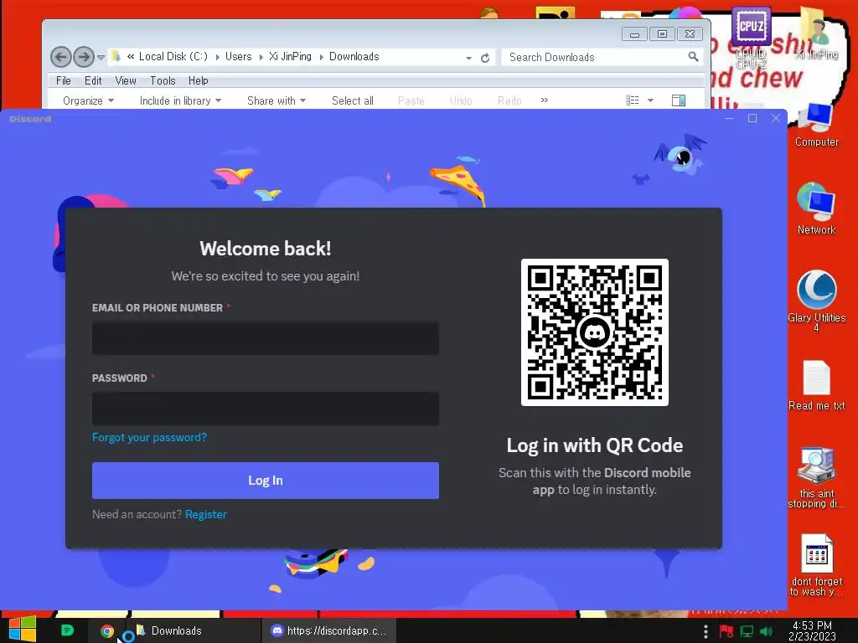Toggle the preview pane in Explorer
Screen dimensions: 858x643
[679, 100]
